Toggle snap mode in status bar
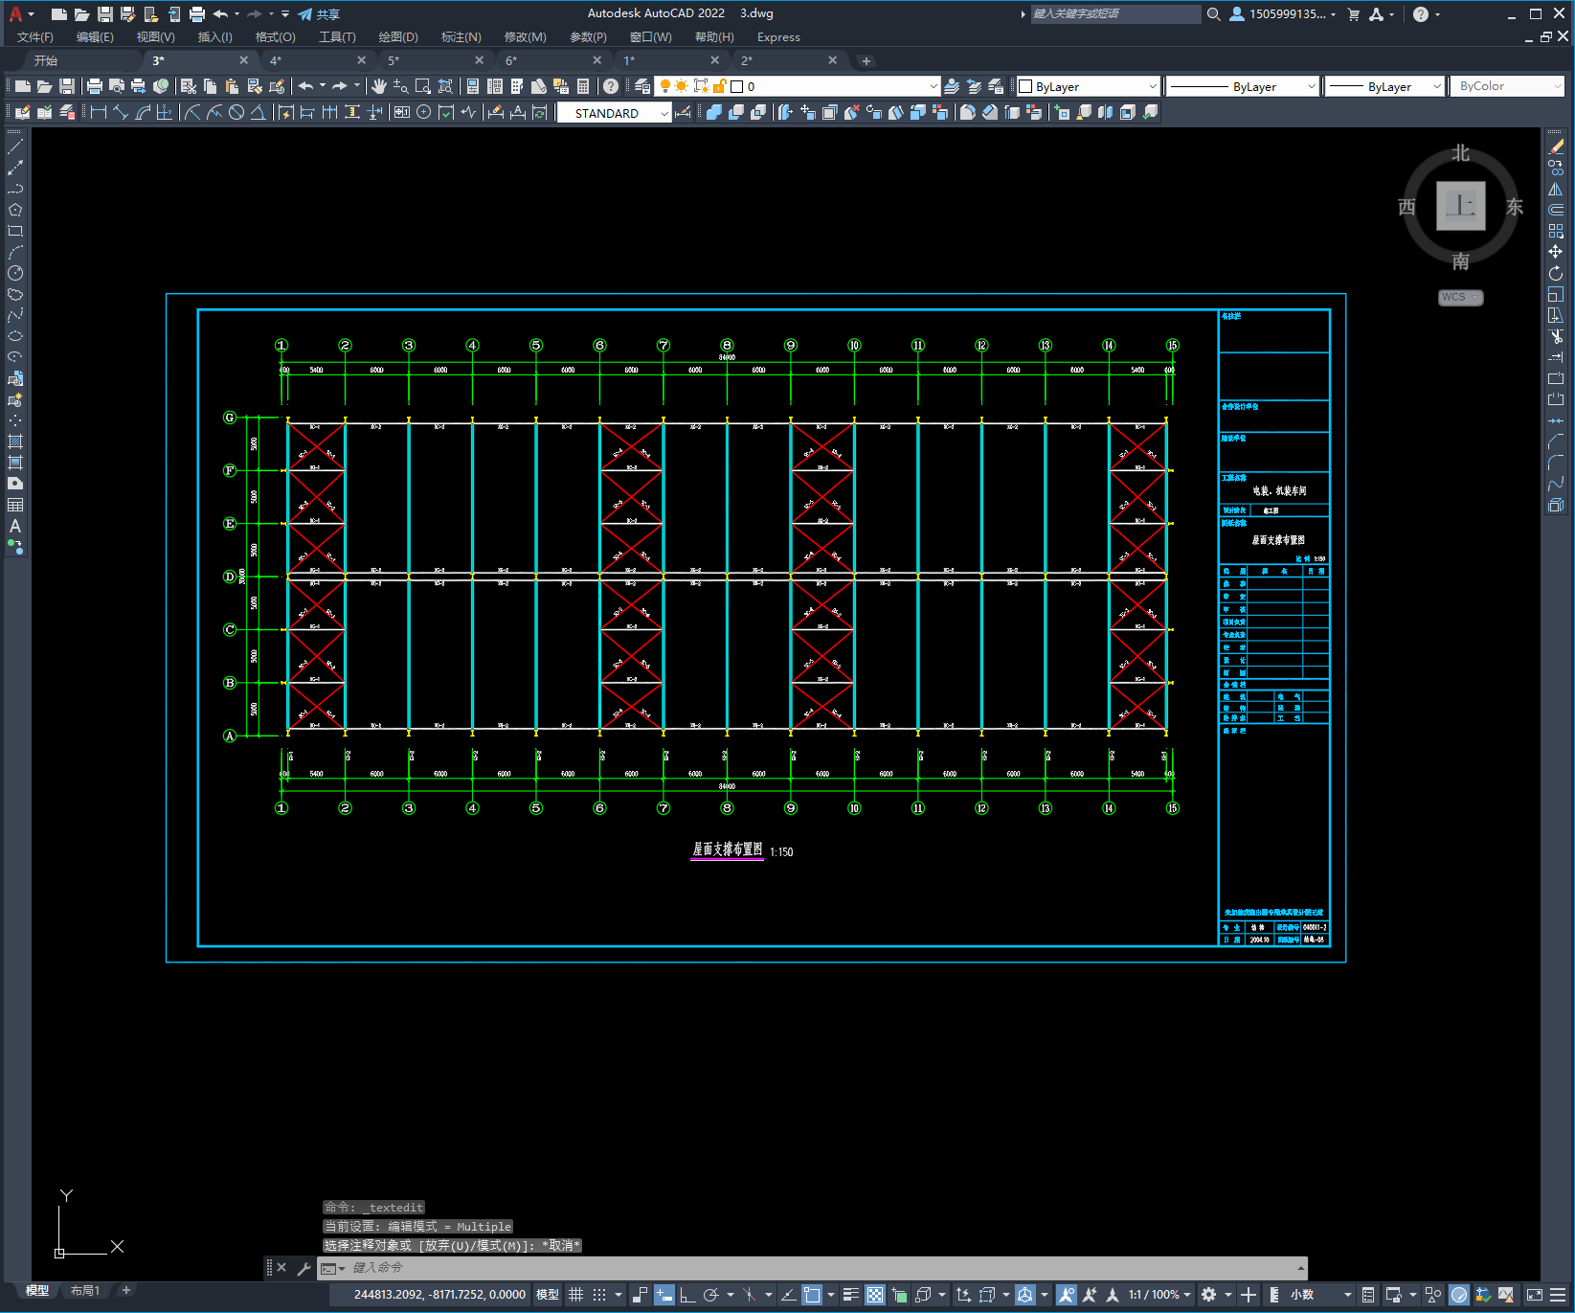The height and width of the screenshot is (1313, 1575). click(x=599, y=1295)
